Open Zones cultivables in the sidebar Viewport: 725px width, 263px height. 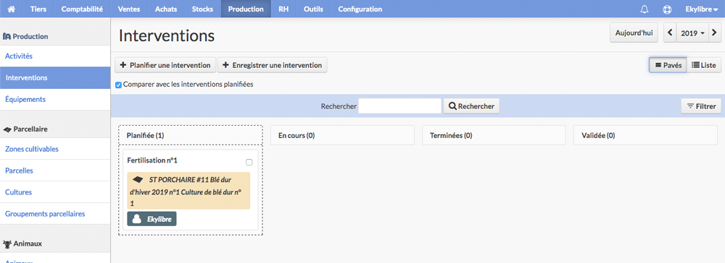(55, 149)
